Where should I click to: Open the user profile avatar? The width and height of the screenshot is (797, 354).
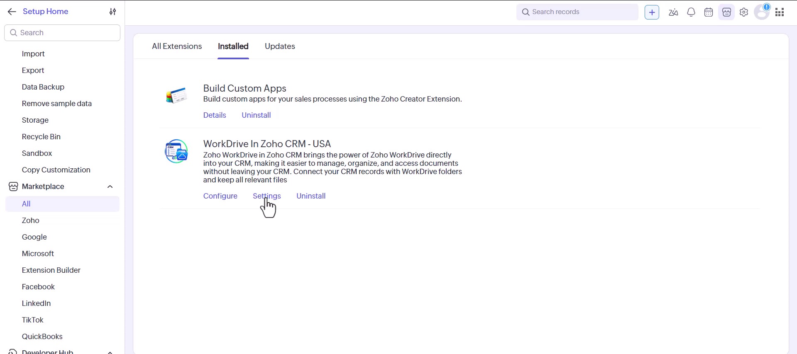pyautogui.click(x=762, y=12)
